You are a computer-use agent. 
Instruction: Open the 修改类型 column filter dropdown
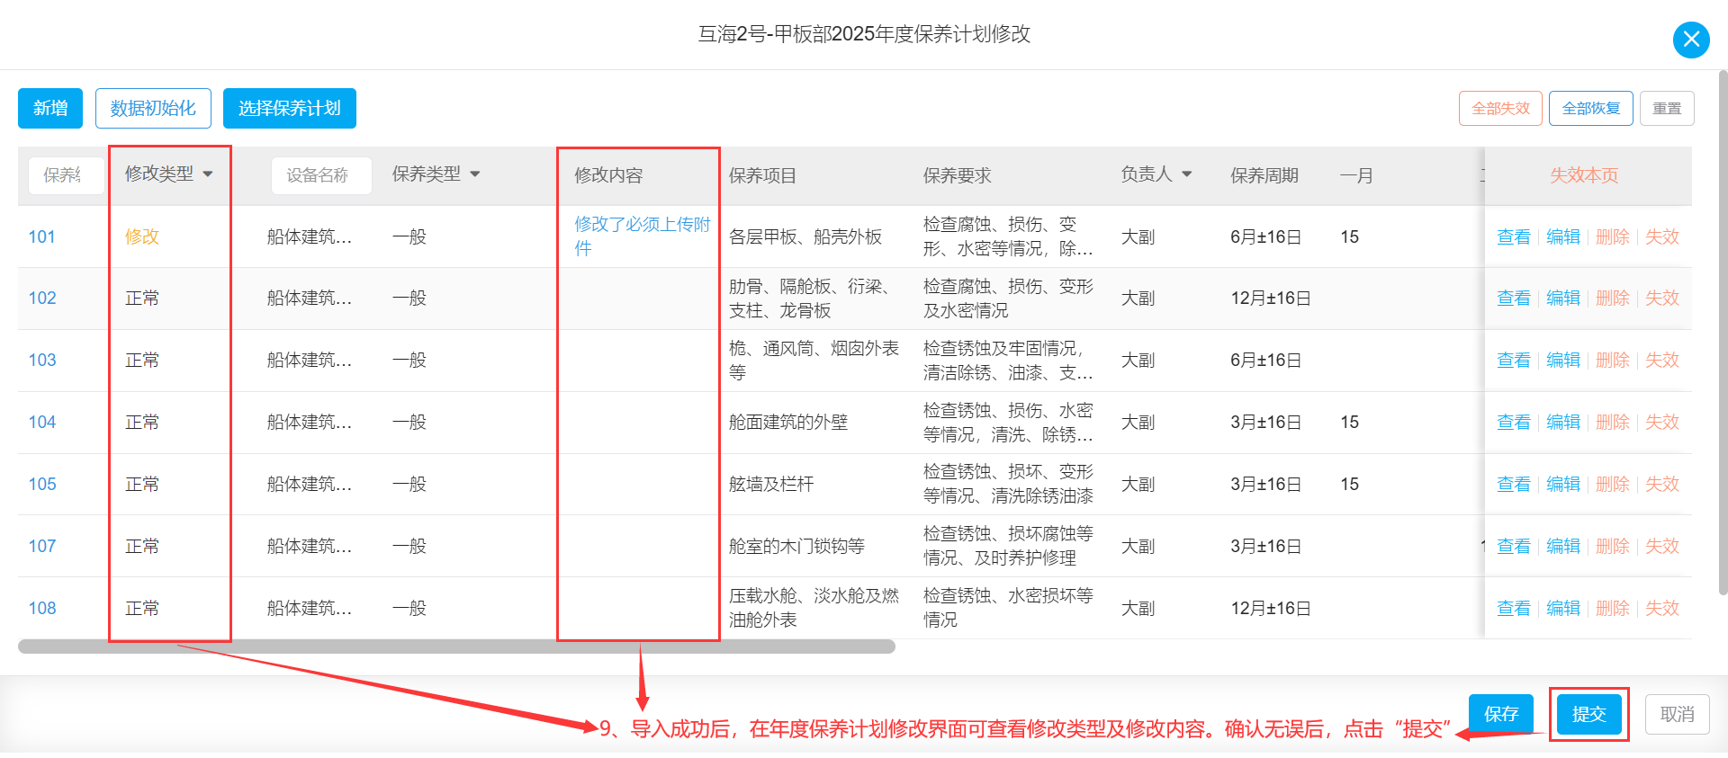[208, 174]
